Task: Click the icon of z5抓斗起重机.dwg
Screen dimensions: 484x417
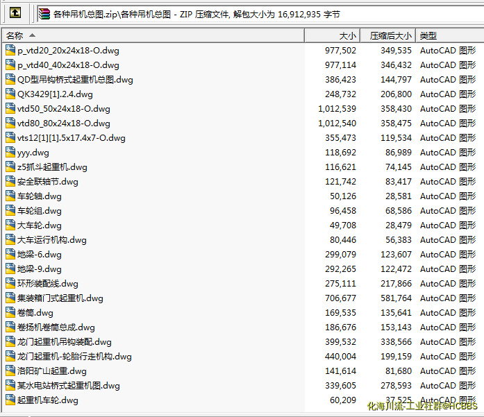Action: click(x=10, y=167)
